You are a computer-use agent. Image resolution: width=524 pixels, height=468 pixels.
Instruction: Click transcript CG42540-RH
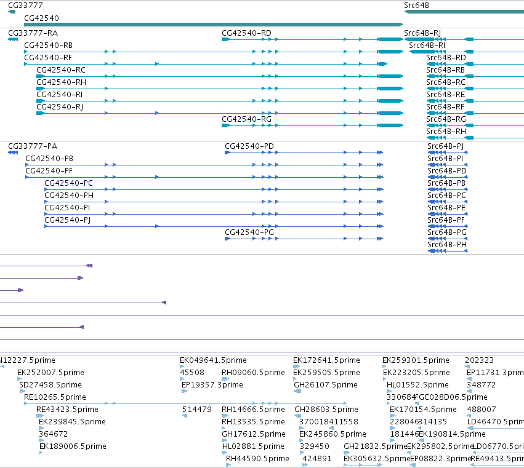(61, 82)
